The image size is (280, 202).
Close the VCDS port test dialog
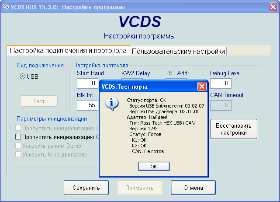click(202, 87)
